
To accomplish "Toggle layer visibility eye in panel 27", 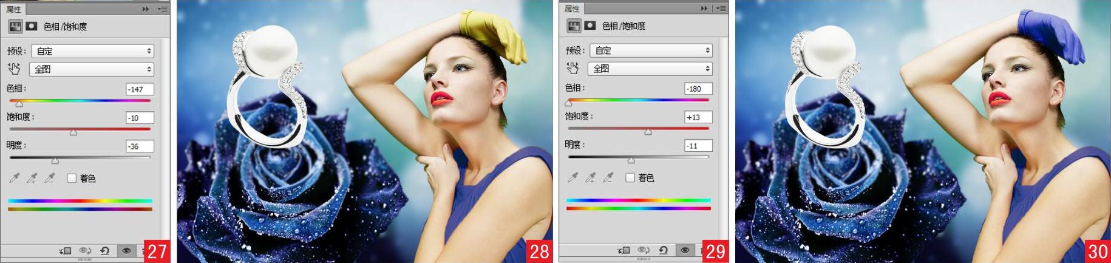I will tap(126, 250).
